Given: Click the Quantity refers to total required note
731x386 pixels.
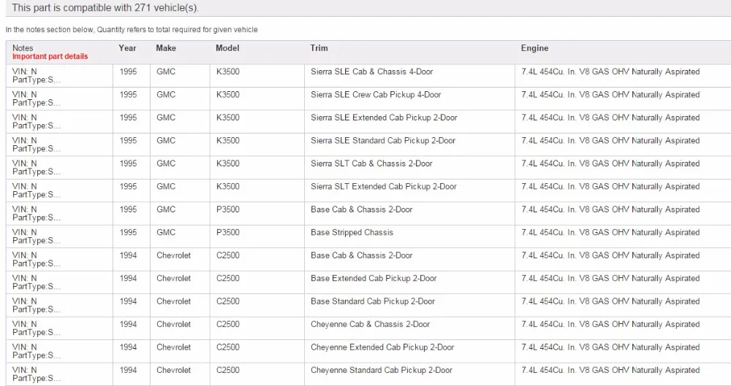Looking at the screenshot, I should (132, 30).
